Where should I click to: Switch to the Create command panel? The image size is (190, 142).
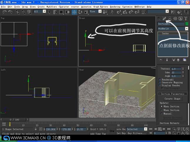[x=159, y=18]
